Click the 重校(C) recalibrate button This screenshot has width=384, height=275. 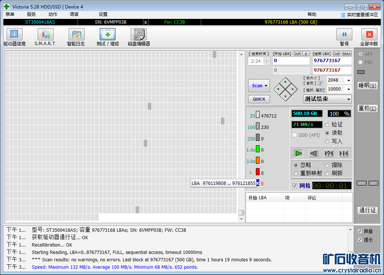click(x=367, y=108)
